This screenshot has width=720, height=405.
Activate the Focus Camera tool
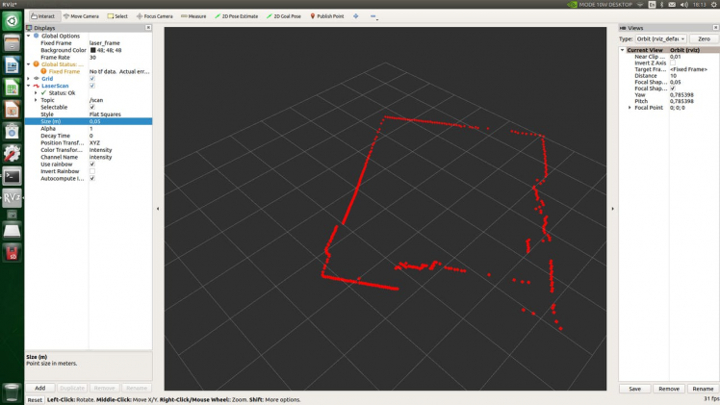(154, 16)
